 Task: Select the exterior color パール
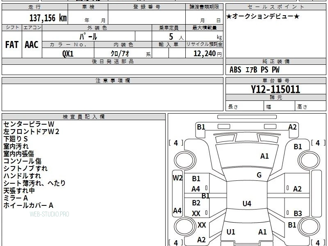pos(88,36)
